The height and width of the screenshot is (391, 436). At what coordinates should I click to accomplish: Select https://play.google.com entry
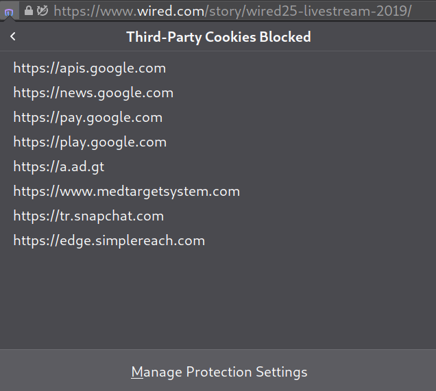(x=90, y=142)
